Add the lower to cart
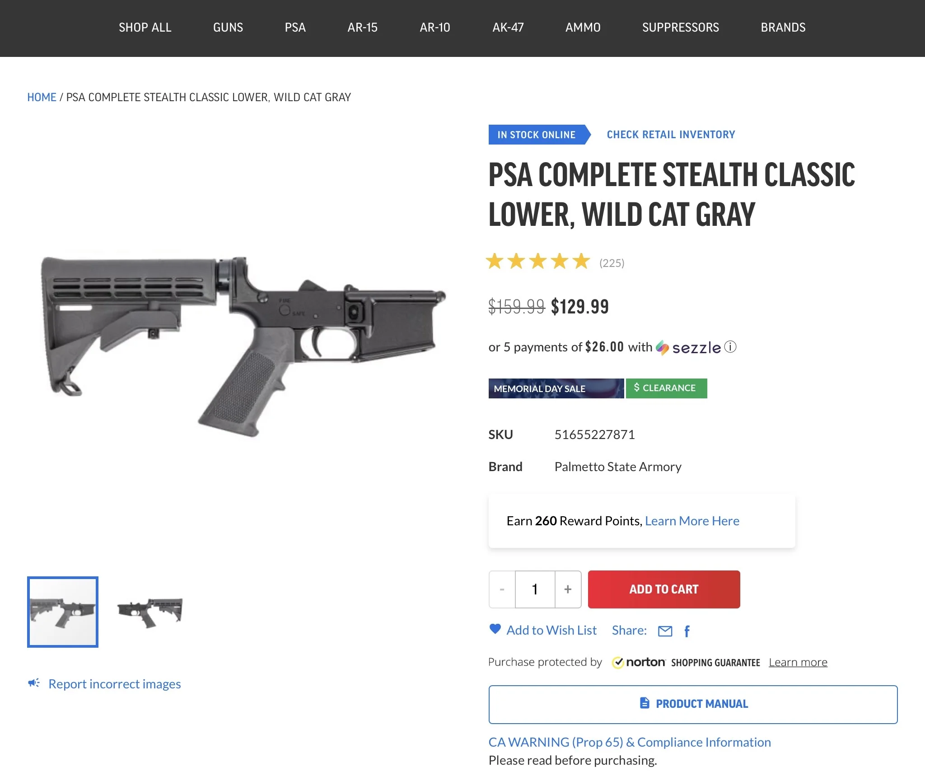Screen dimensions: 925x776 (664, 589)
